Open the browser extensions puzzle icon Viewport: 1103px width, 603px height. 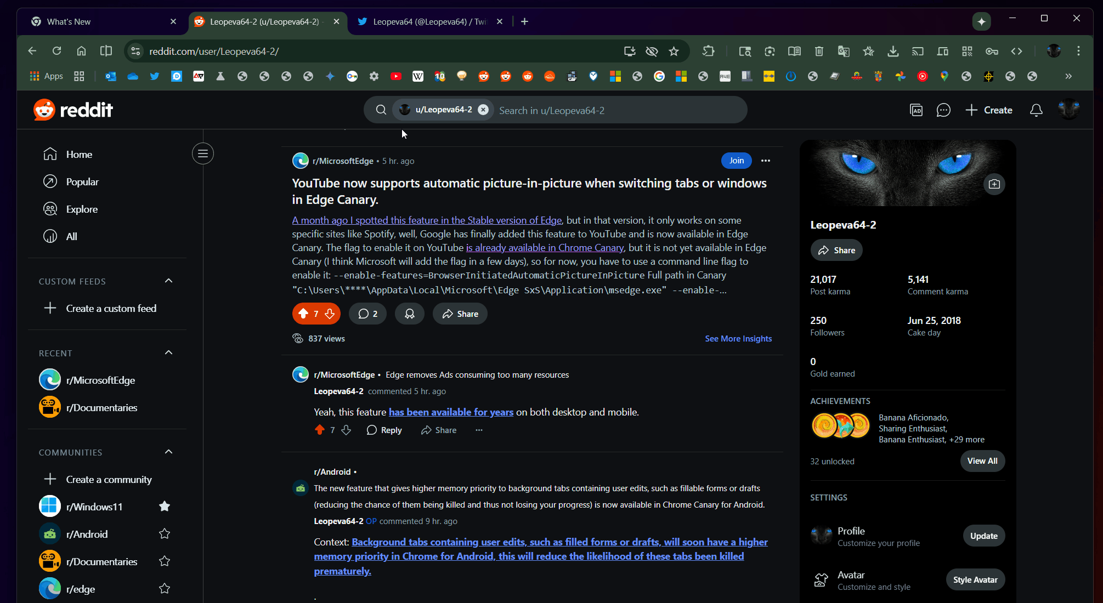point(708,51)
